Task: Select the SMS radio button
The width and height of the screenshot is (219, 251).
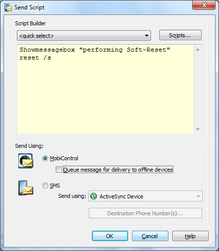Action: point(45,186)
